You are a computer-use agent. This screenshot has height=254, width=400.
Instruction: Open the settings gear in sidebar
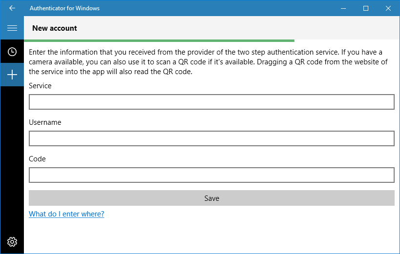coord(12,241)
